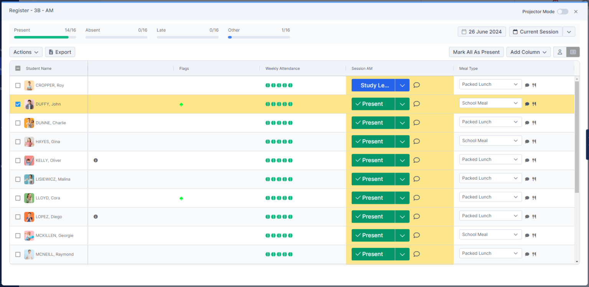Viewport: 589px width, 287px height.
Task: Switch to the student card view
Action: point(560,52)
